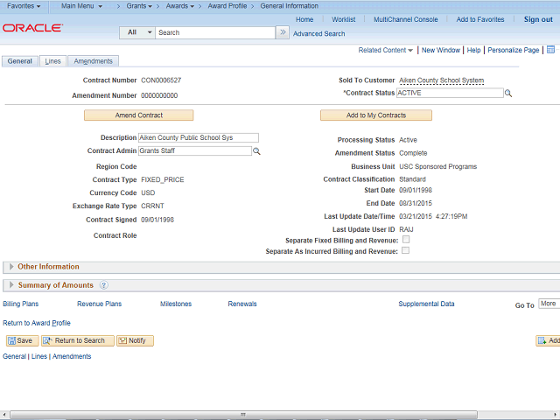The image size is (560, 420).
Task: Open the Go To More dropdown
Action: (549, 304)
